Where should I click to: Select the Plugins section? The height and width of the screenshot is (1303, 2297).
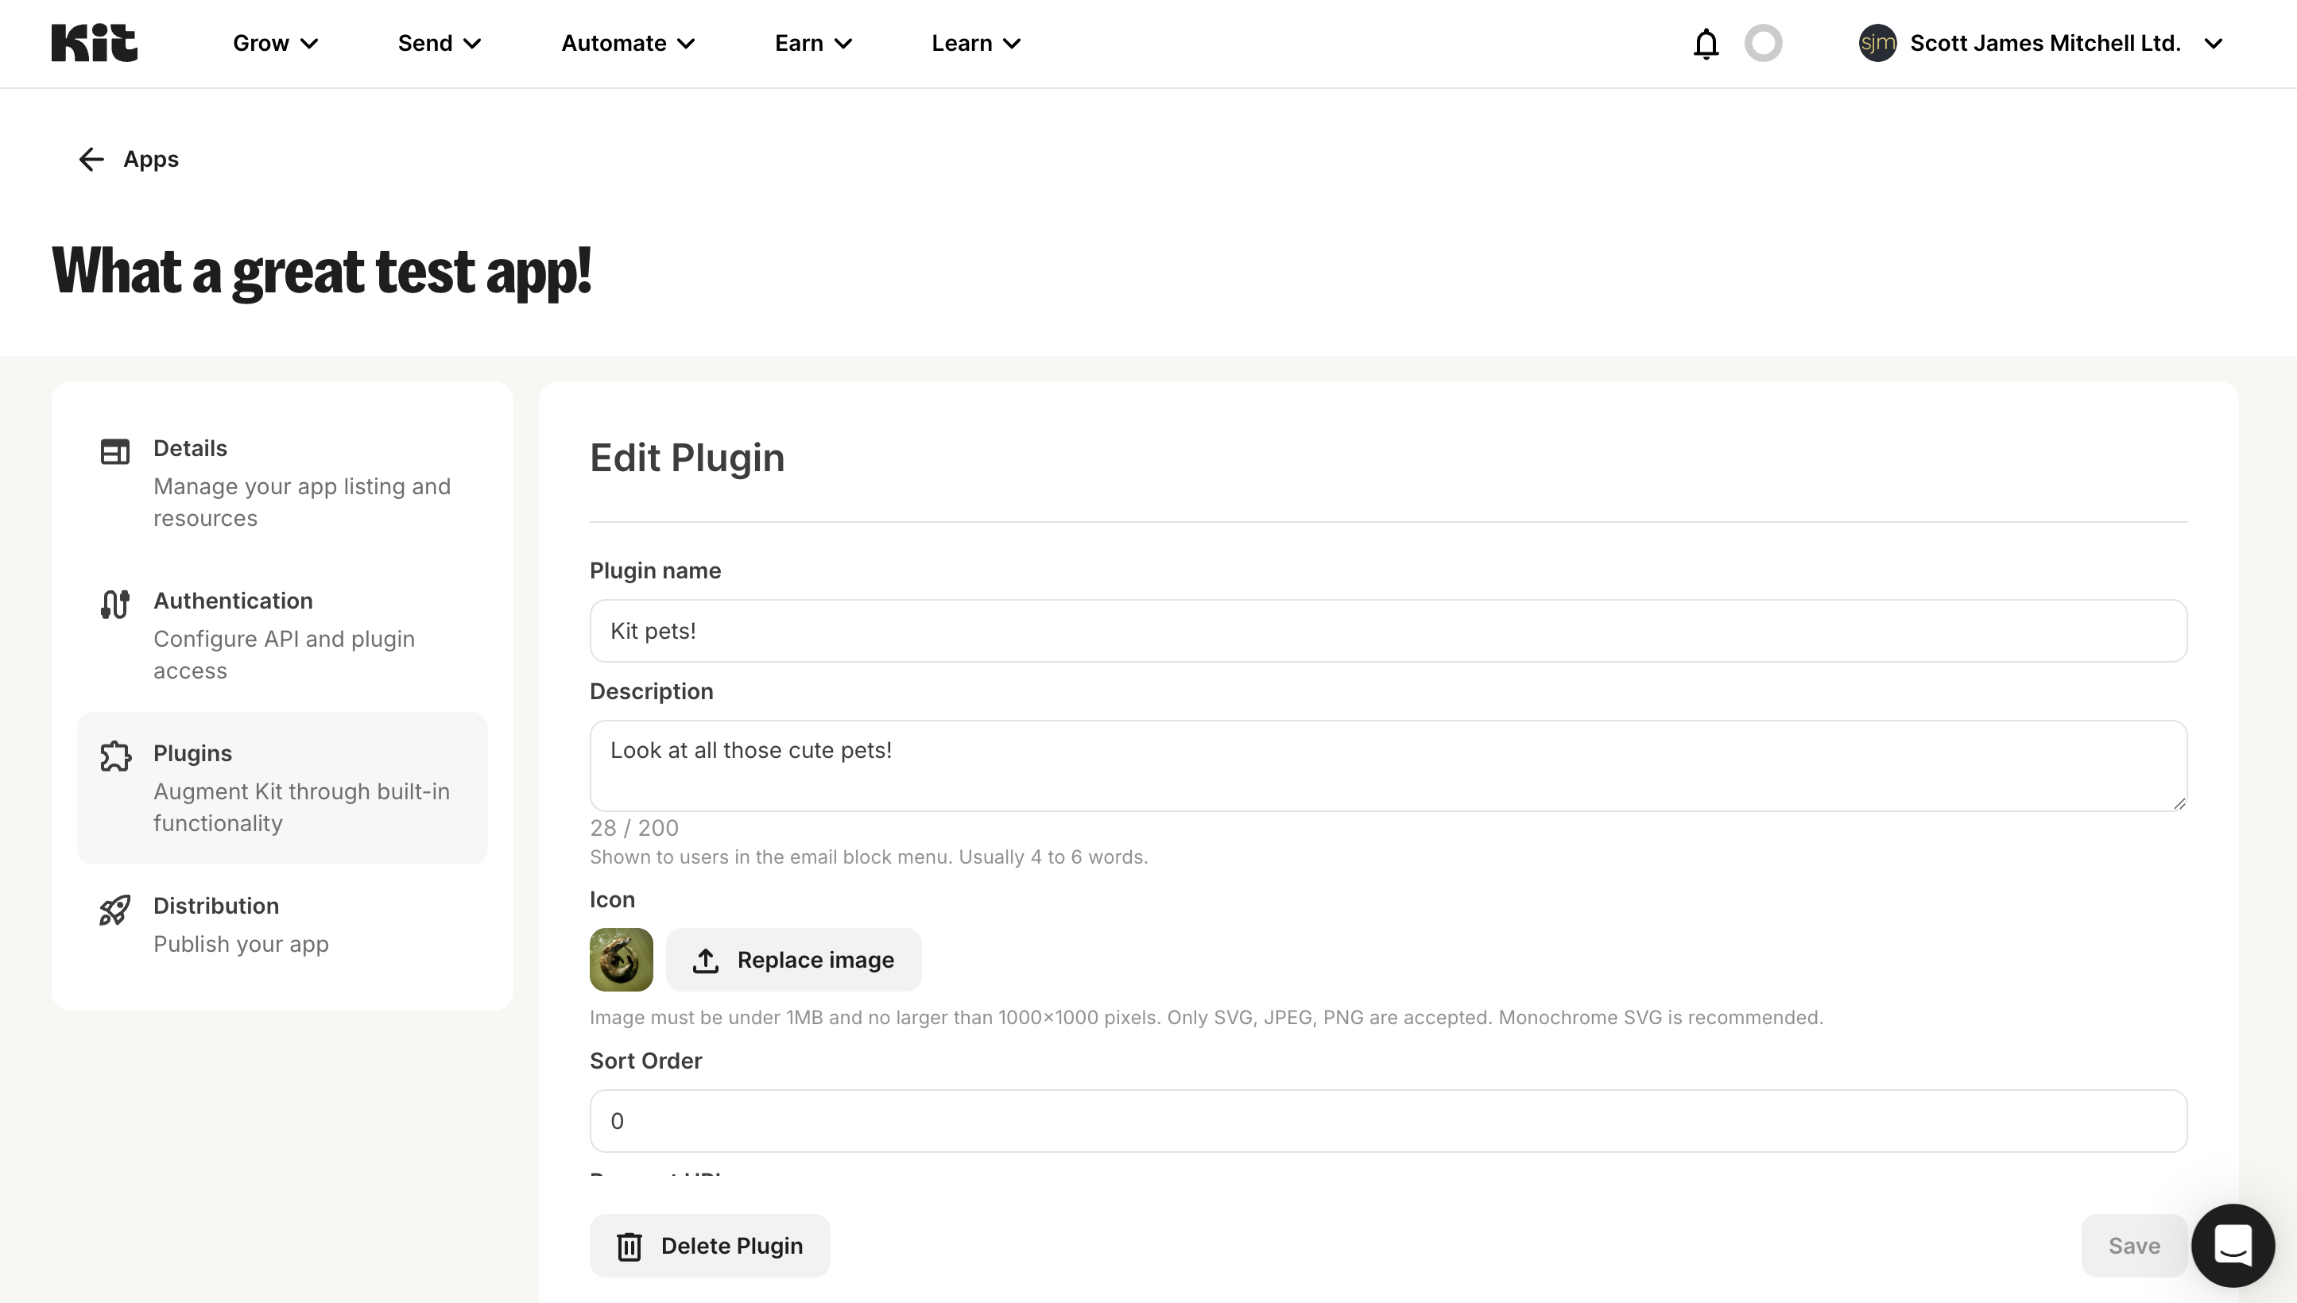(282, 787)
